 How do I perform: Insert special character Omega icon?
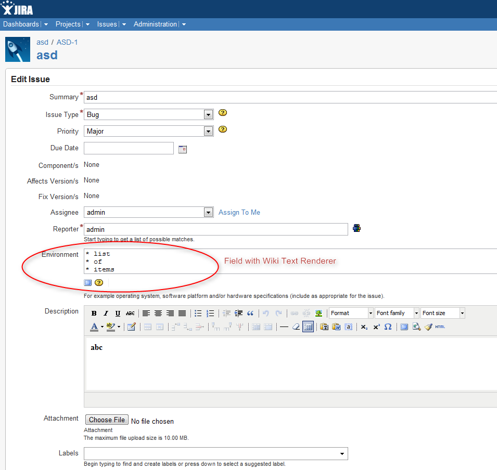(x=388, y=327)
